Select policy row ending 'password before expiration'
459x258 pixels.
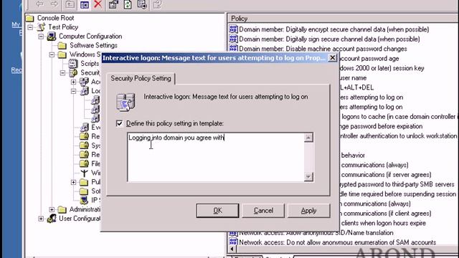point(382,126)
